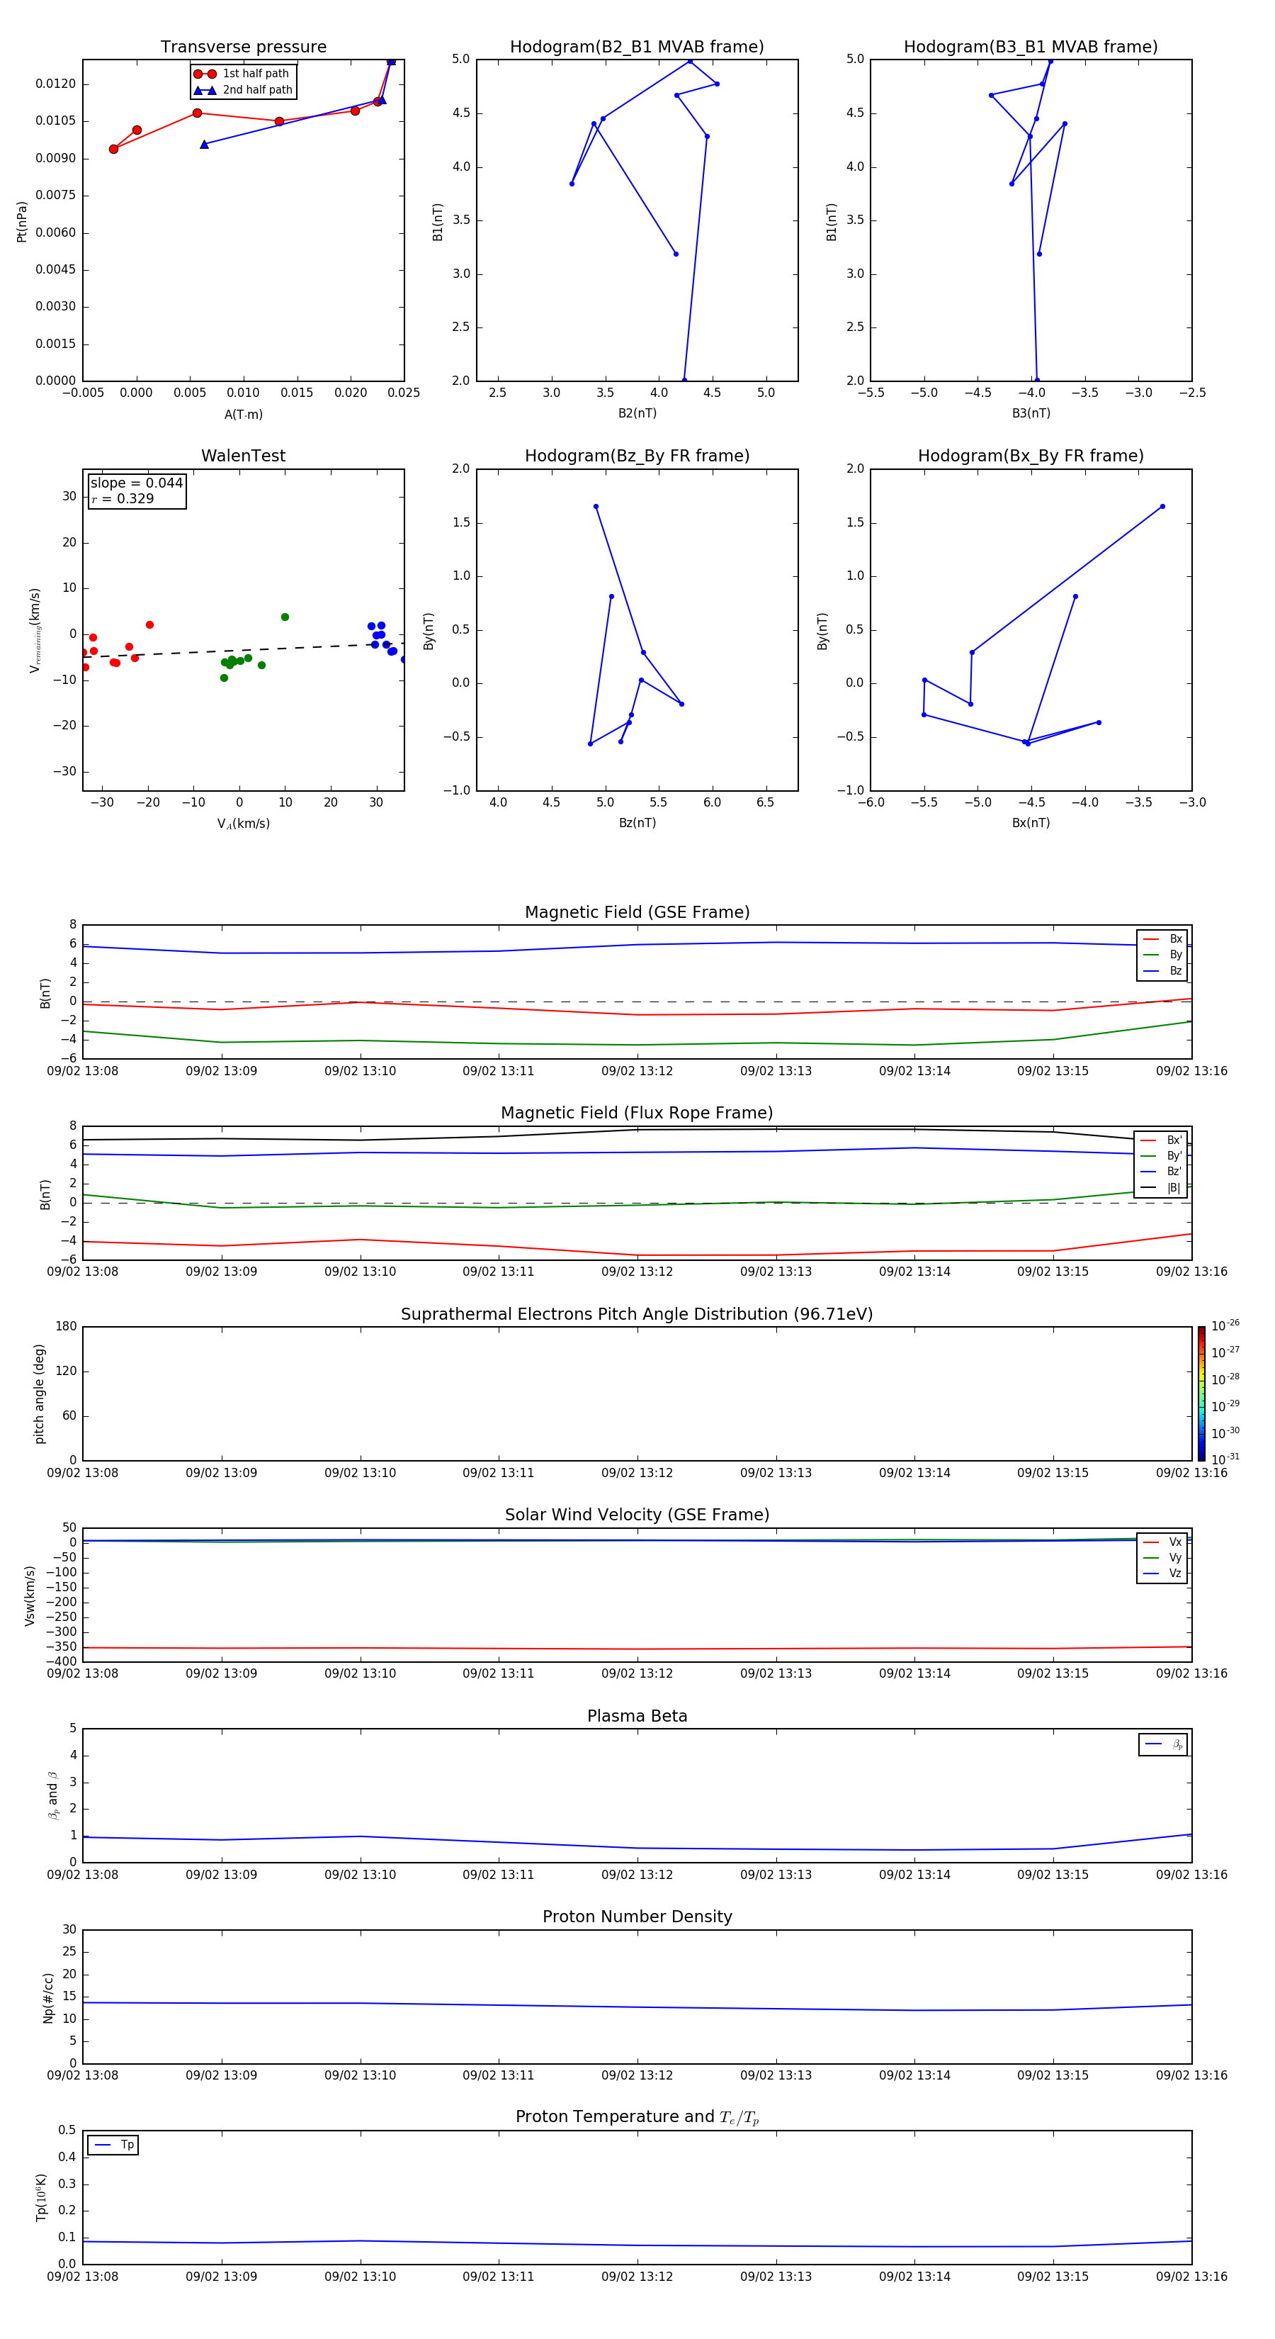
Task: Click the "V_remaining(km/s)" y-axis label
Action: coord(35,630)
